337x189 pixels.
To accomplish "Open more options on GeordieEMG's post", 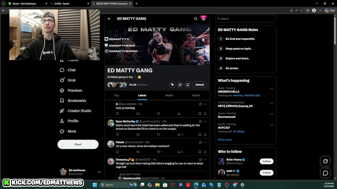I will pyautogui.click(x=205, y=104).
